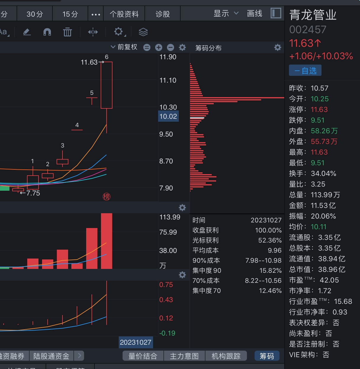Click the striped indicator circle icon
The width and height of the screenshot is (360, 369).
point(147,47)
